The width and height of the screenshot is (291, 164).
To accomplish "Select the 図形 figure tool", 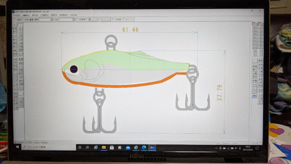I will click(x=15, y=93).
